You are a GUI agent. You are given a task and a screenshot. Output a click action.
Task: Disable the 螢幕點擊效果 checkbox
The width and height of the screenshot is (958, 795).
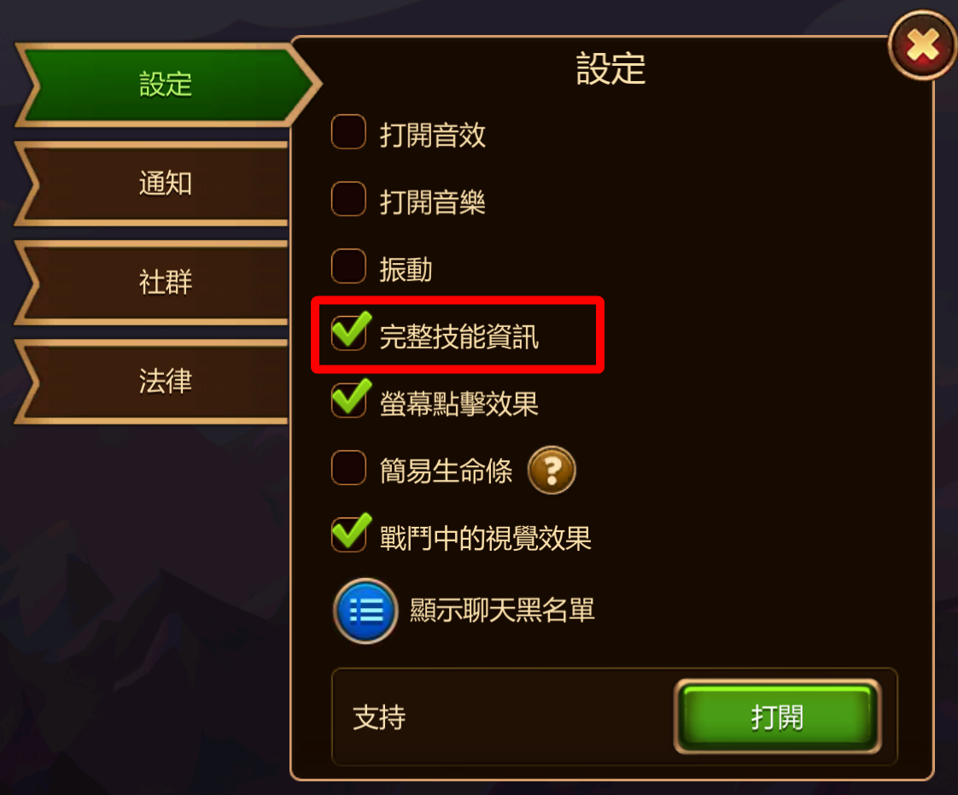click(350, 399)
